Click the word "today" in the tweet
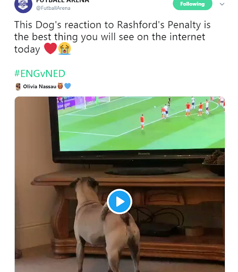238x272 pixels. coord(27,49)
